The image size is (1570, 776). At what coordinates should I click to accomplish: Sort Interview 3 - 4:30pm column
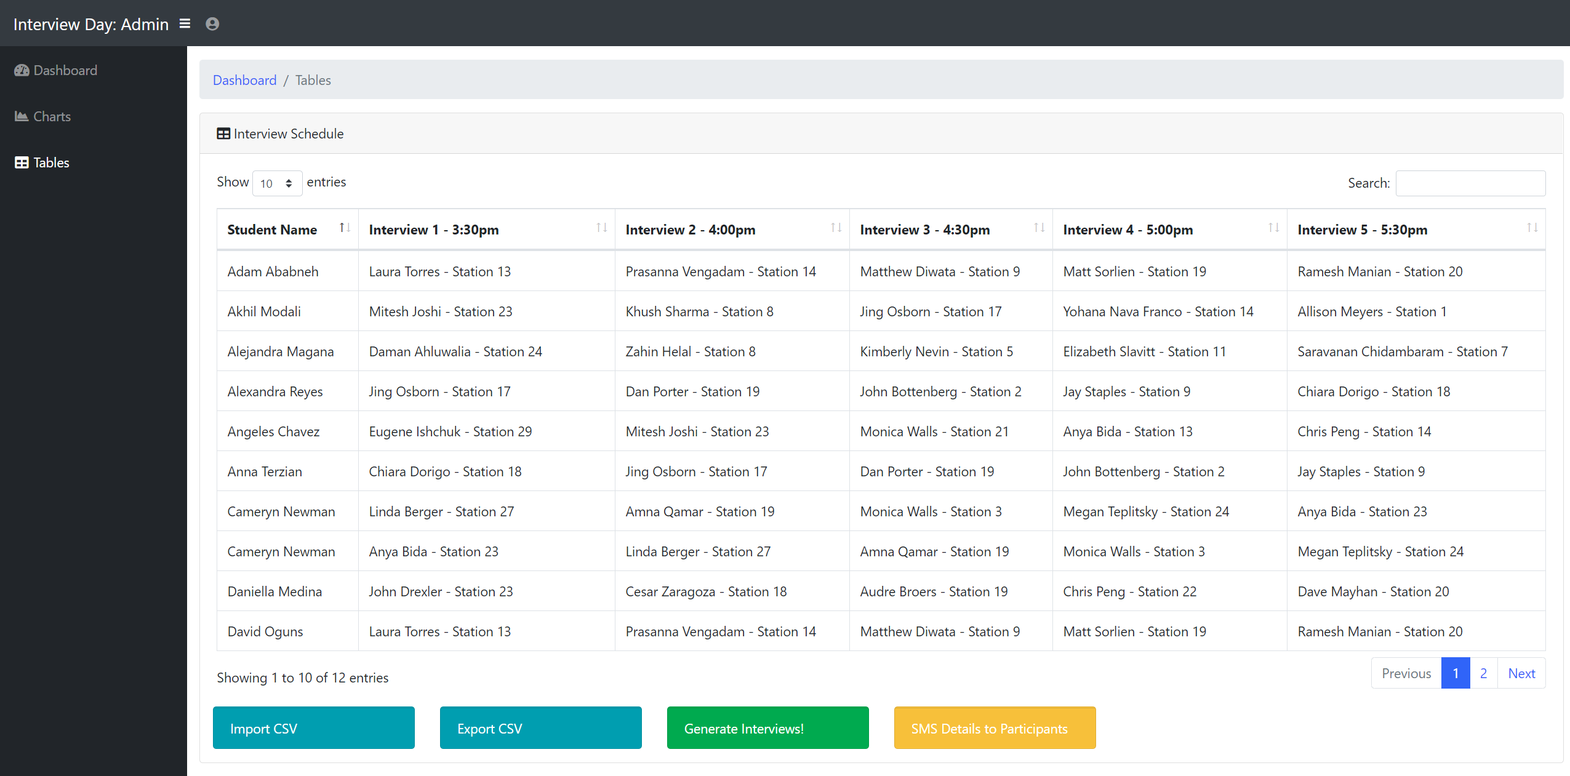1039,228
